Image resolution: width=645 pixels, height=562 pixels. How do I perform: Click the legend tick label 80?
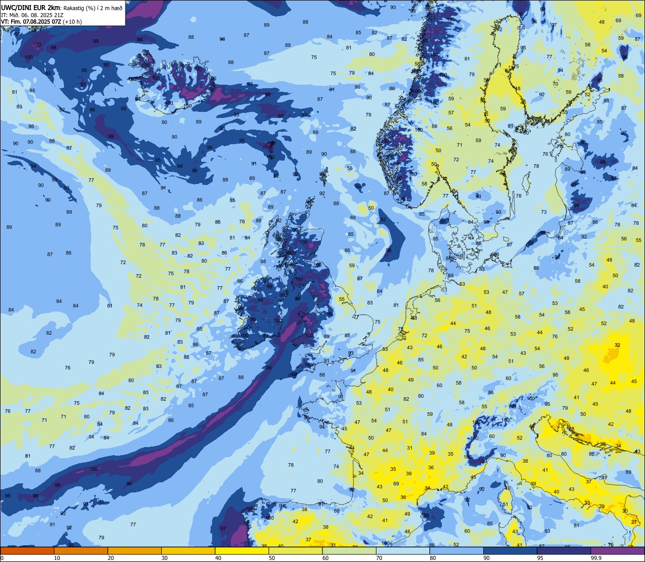click(x=433, y=558)
